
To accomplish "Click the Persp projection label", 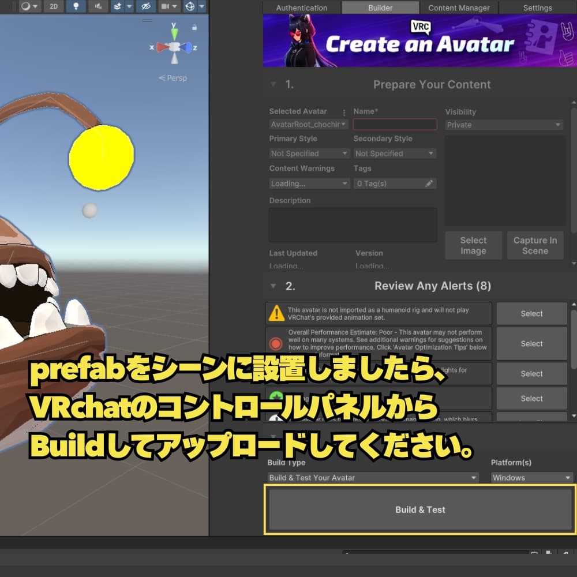I will (x=173, y=78).
